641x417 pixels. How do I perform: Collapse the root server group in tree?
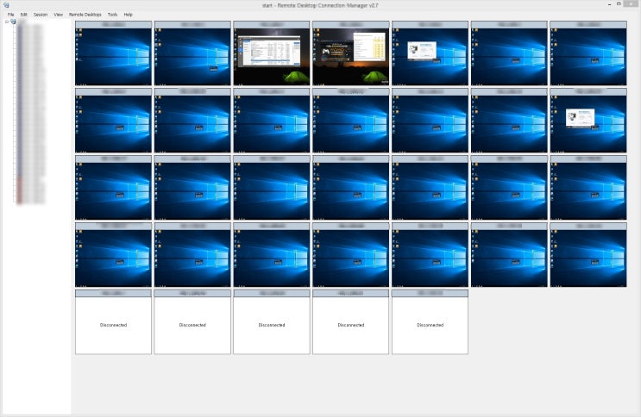coord(7,22)
